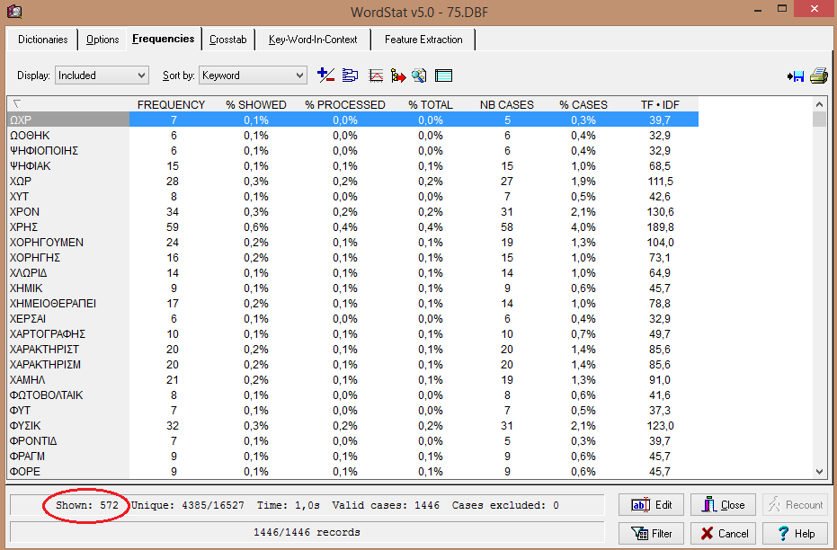Open the dendrogram clustering icon
This screenshot has width=837, height=550.
click(x=351, y=75)
